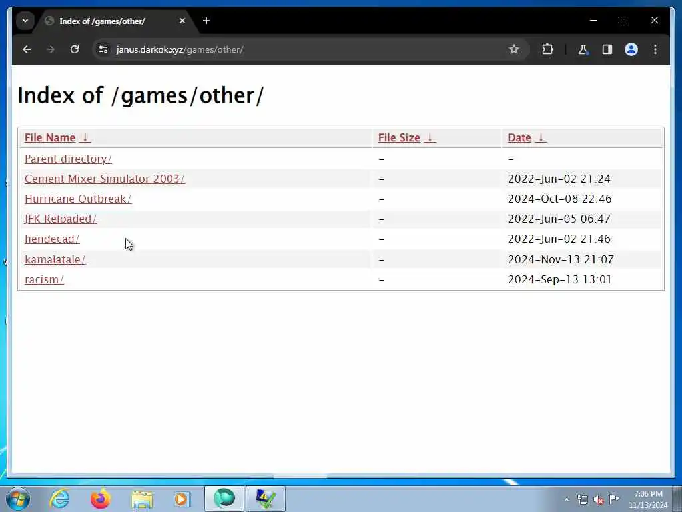The height and width of the screenshot is (512, 682).
Task: Sort the listing by File Name
Action: point(57,137)
